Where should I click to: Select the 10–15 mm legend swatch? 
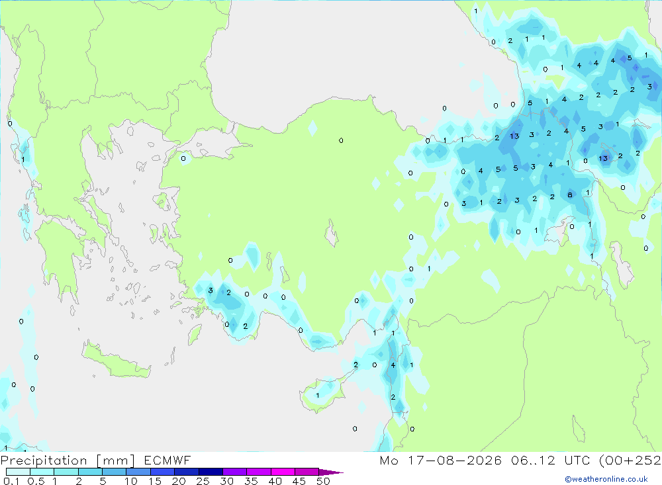tap(138, 472)
